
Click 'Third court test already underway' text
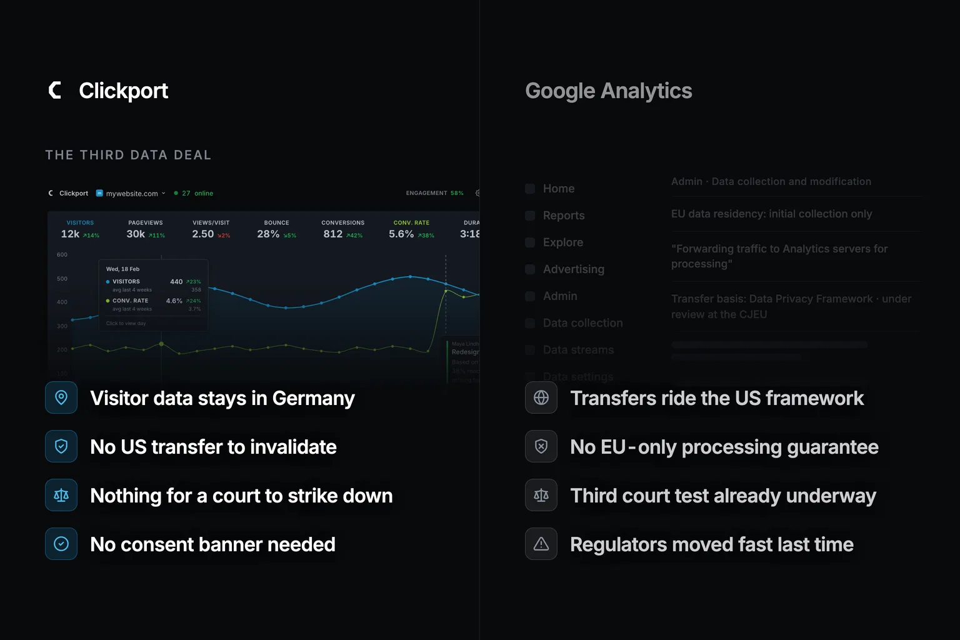(723, 496)
